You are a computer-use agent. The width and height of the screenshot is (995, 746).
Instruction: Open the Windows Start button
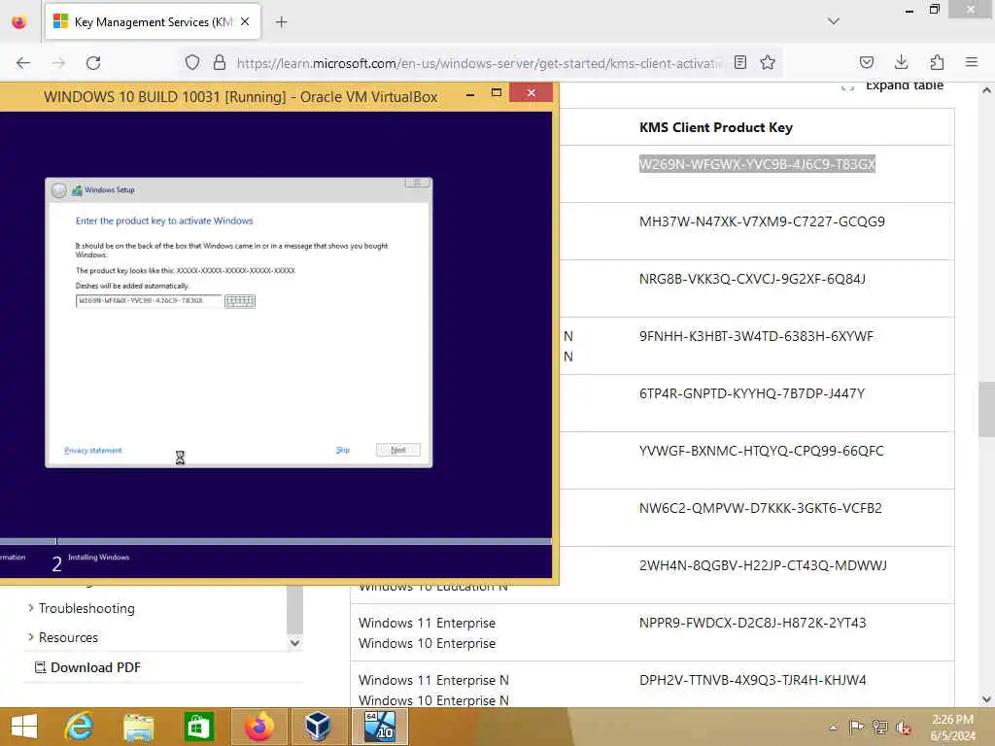coord(24,727)
